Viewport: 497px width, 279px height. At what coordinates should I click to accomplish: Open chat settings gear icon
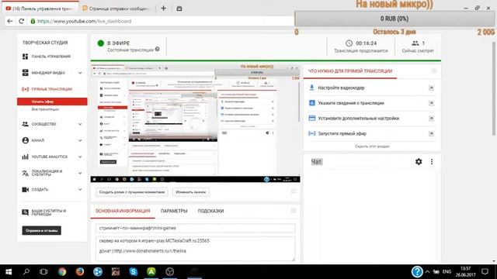click(419, 162)
